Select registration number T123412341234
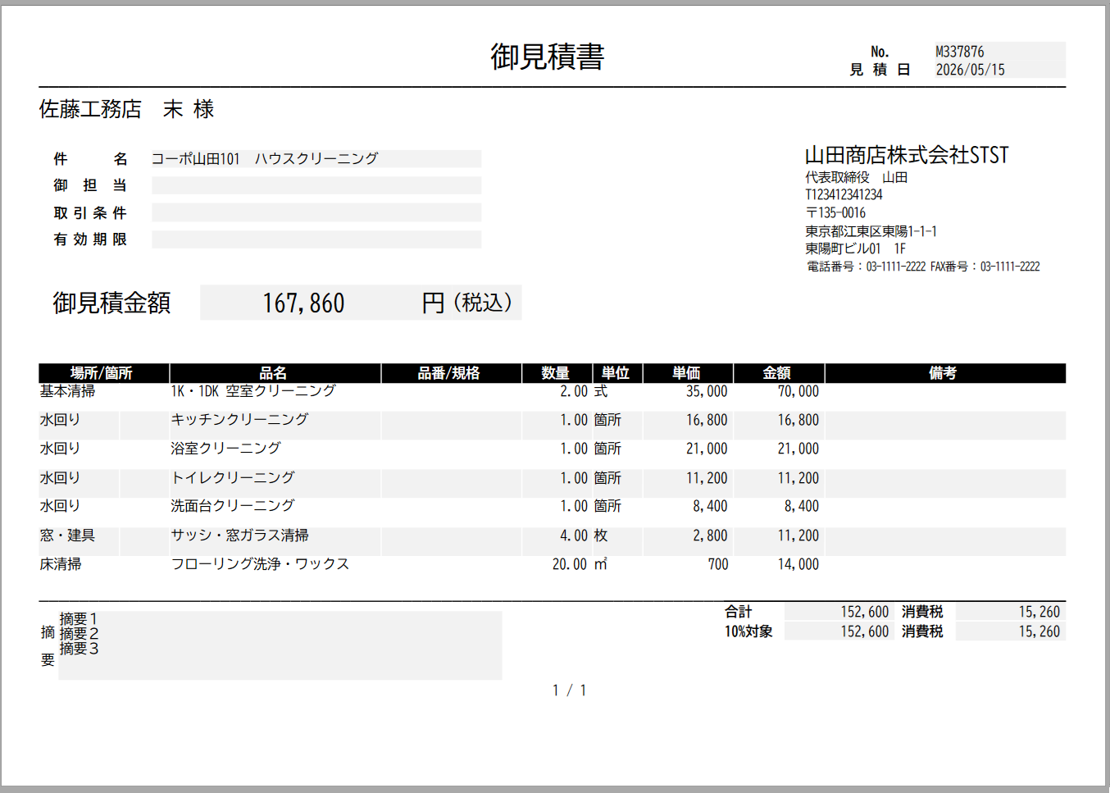Viewport: 1110px width, 793px height. (844, 194)
